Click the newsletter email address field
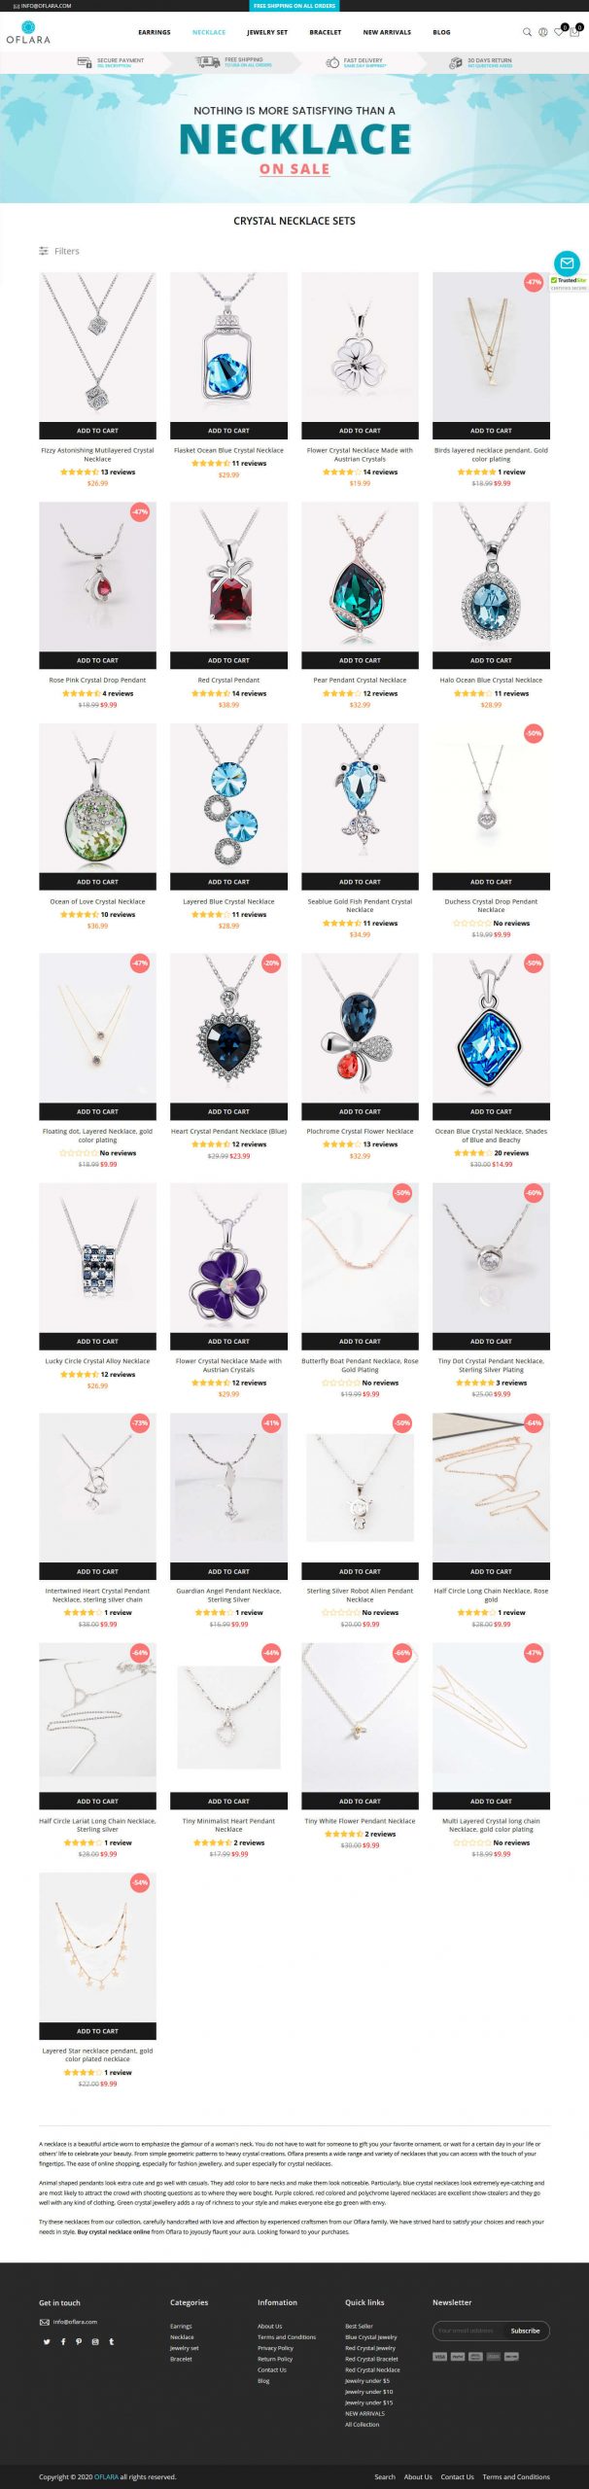This screenshot has height=2489, width=589. point(468,2331)
